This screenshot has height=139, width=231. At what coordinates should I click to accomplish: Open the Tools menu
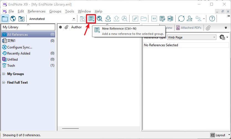(x=70, y=11)
